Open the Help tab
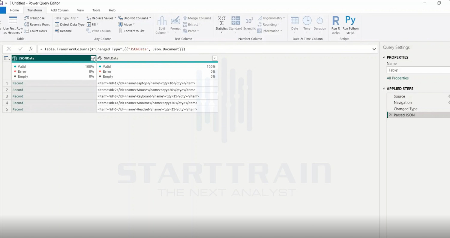The image size is (450, 238). [112, 10]
